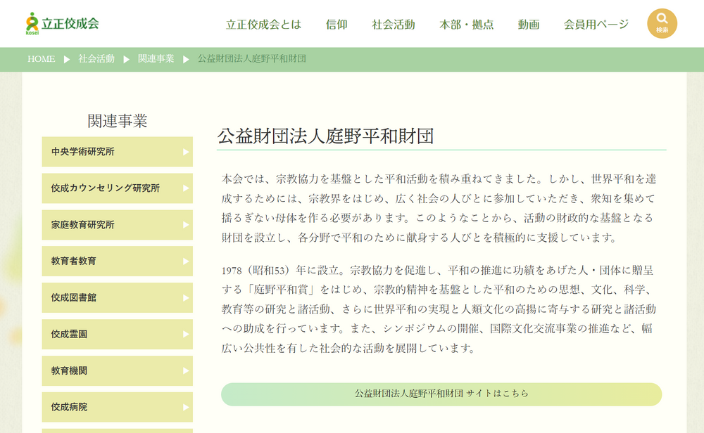Screen dimensions: 704x433
Task: Click the 関連事業 sidebar heading
Action: (117, 121)
